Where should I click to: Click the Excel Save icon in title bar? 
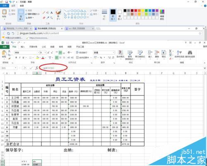(7, 43)
